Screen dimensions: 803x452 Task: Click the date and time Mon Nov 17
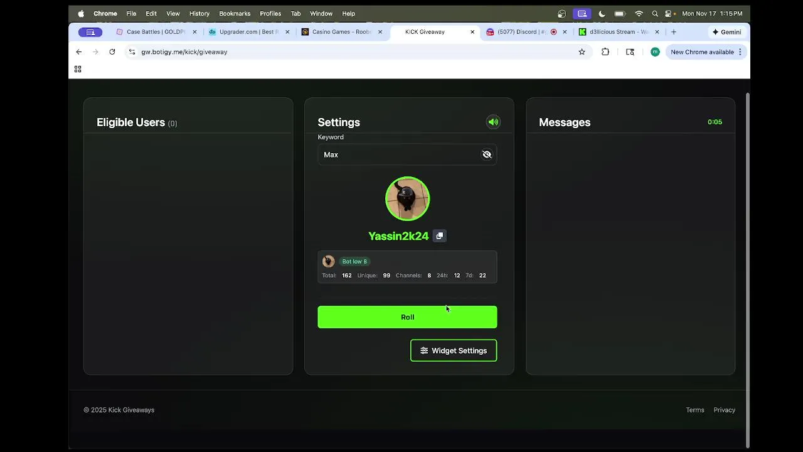click(712, 13)
